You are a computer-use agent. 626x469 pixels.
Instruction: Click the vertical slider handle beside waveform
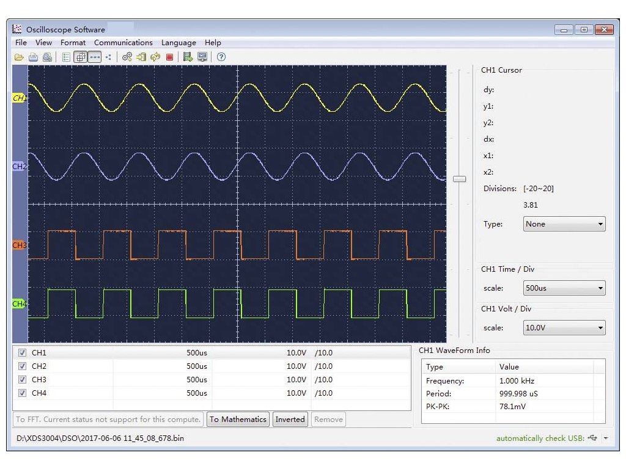click(459, 179)
